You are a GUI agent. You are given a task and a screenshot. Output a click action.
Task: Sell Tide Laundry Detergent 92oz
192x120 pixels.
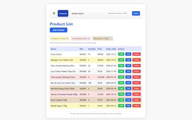point(128,77)
